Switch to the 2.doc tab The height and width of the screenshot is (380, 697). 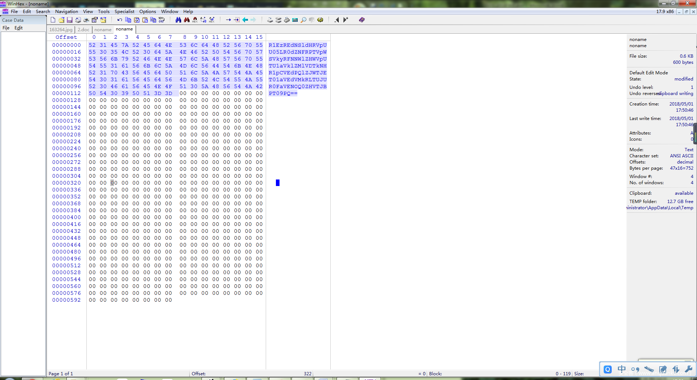(x=83, y=30)
